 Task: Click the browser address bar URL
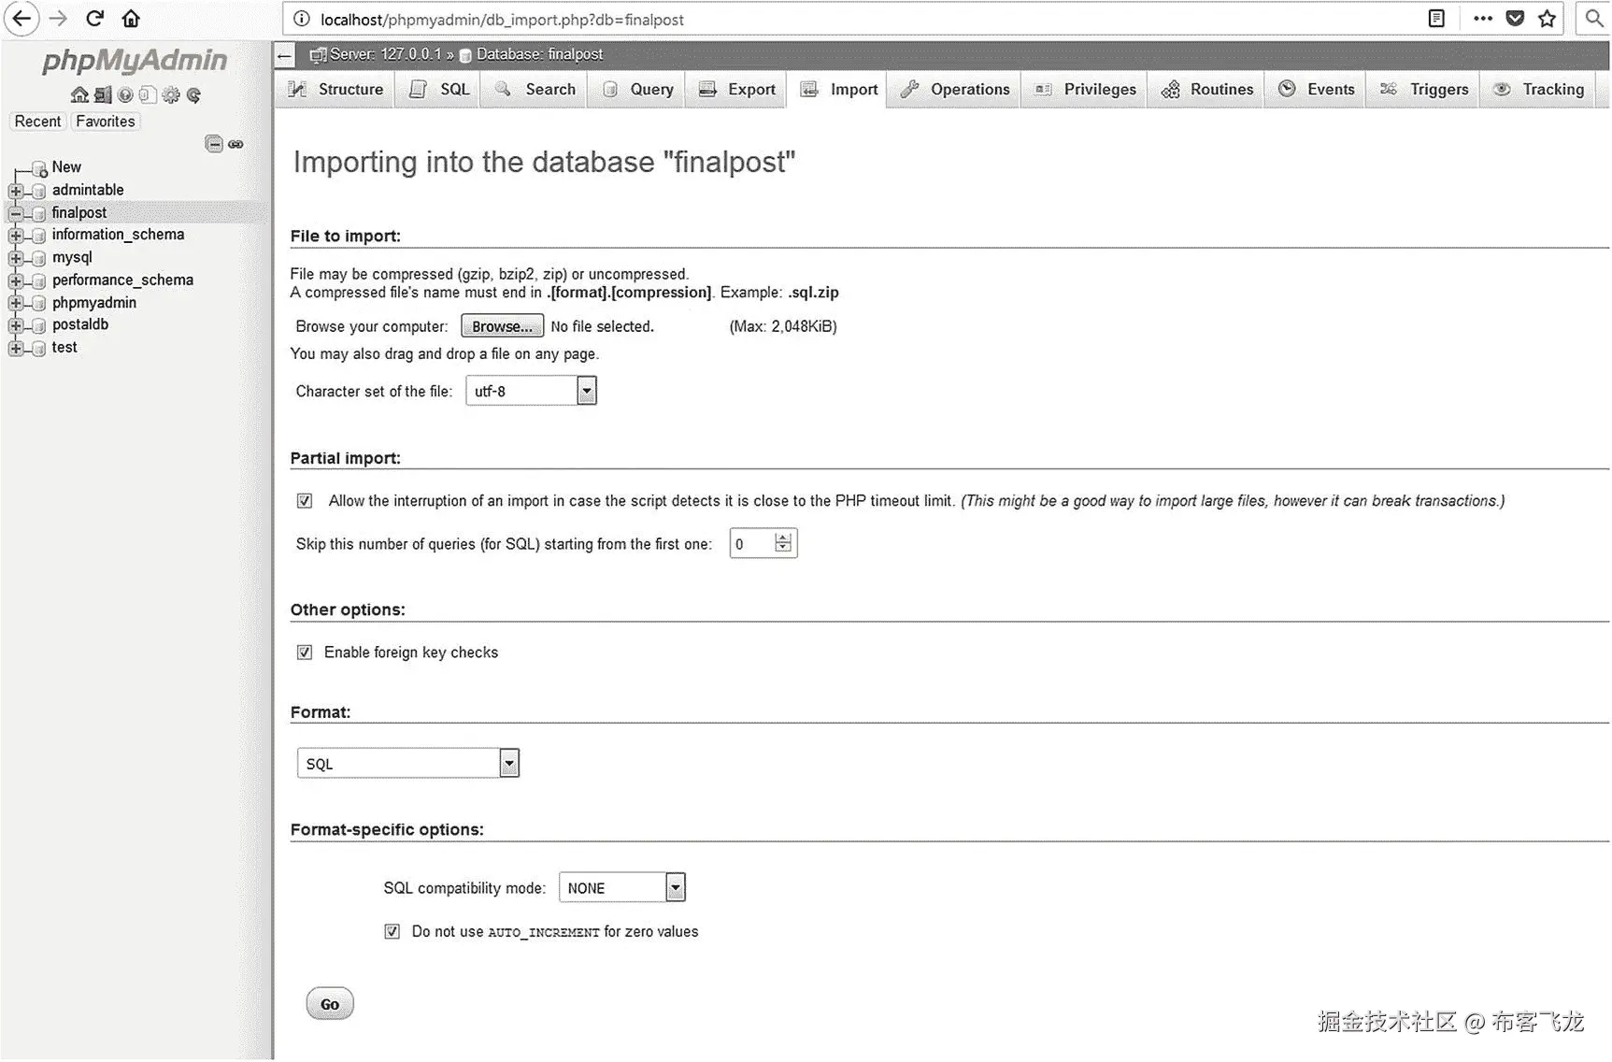502,20
